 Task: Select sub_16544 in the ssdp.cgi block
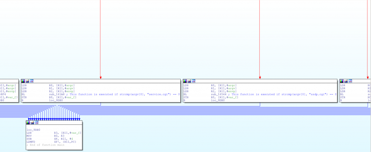(218, 94)
